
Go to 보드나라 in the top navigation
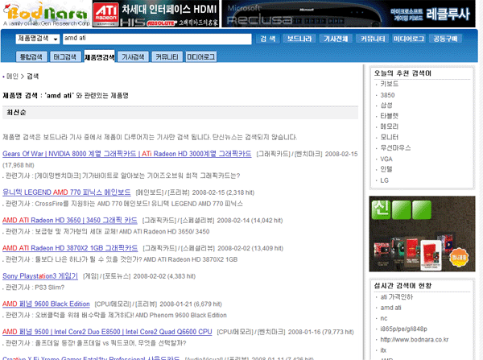pos(300,39)
